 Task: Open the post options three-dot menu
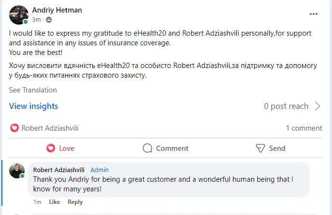[314, 14]
